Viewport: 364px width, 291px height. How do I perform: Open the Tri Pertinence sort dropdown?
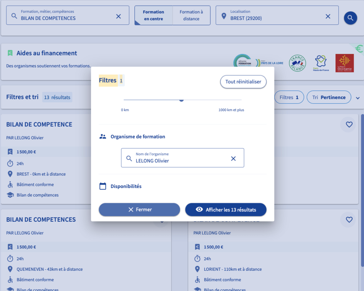(329, 97)
